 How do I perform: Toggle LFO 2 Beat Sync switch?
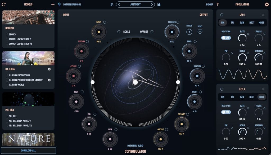pos(226,112)
